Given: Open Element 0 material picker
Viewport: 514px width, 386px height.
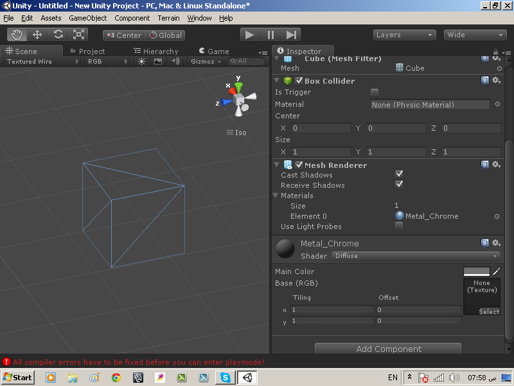Looking at the screenshot, I should (x=497, y=216).
